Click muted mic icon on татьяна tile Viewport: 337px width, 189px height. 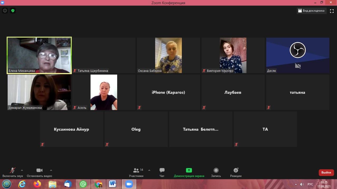coord(269,108)
